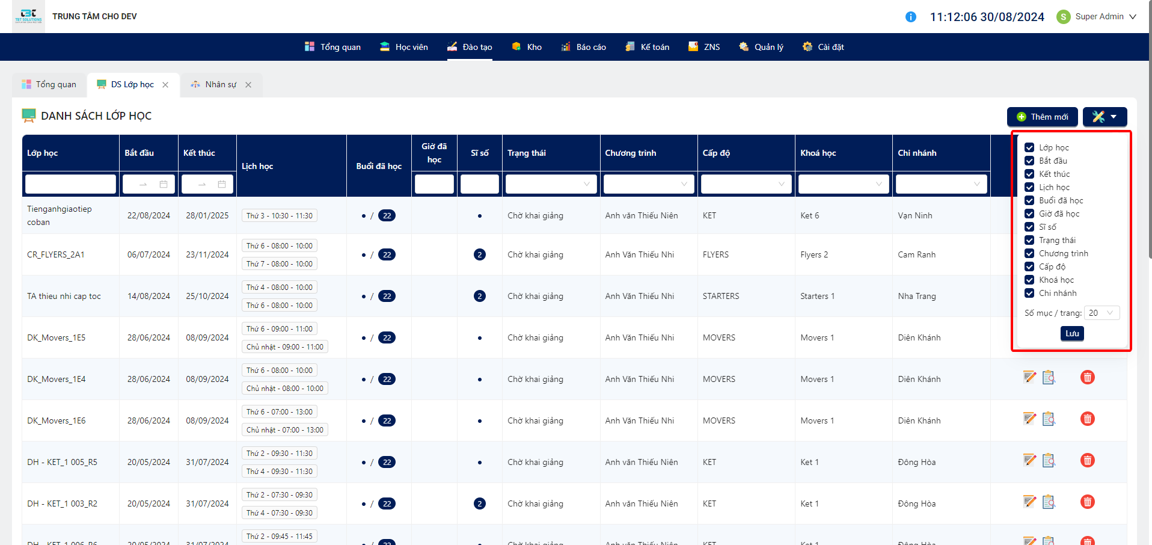Open the Khoá học filter dropdown
This screenshot has height=545, width=1152.
[844, 184]
